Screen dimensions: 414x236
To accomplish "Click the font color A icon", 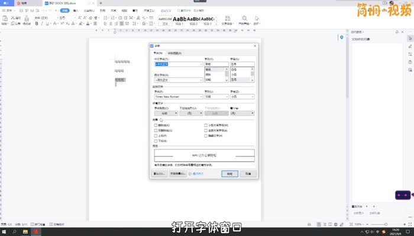I will 88,24.
